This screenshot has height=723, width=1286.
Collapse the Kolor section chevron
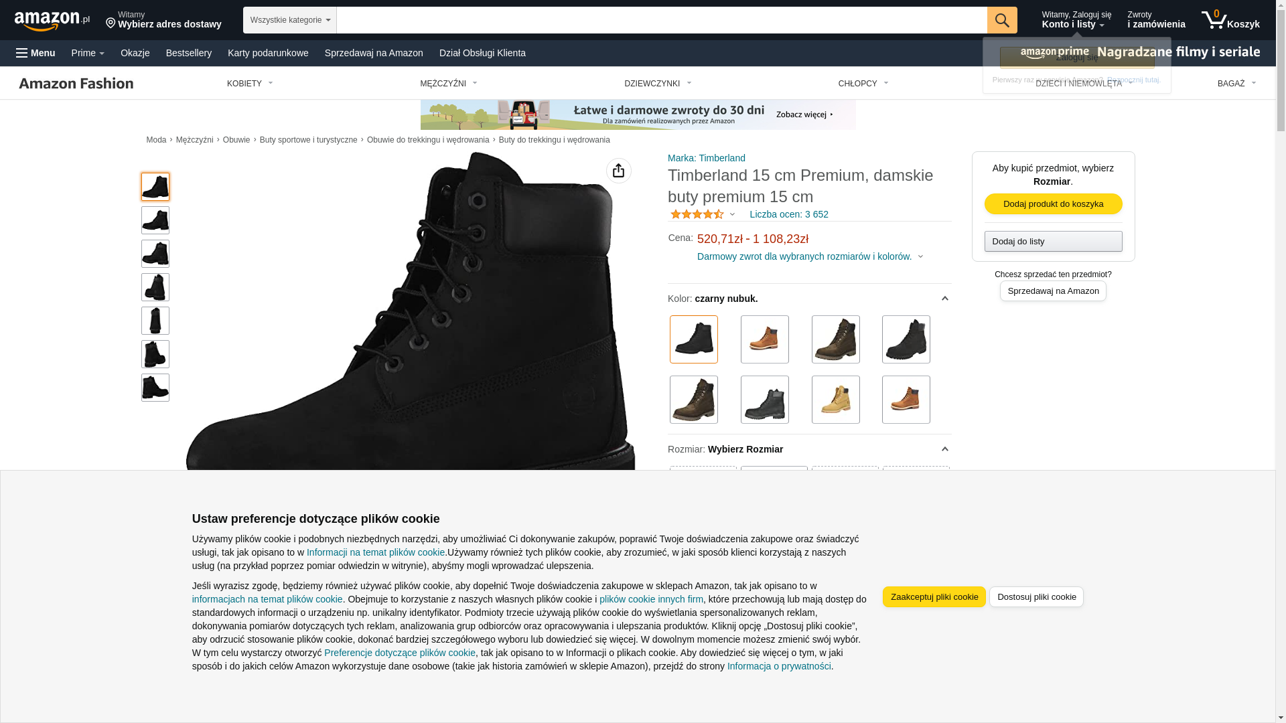944,299
